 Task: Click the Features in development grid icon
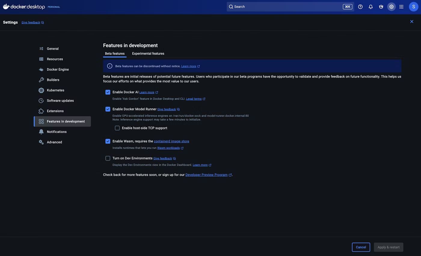[x=41, y=122]
